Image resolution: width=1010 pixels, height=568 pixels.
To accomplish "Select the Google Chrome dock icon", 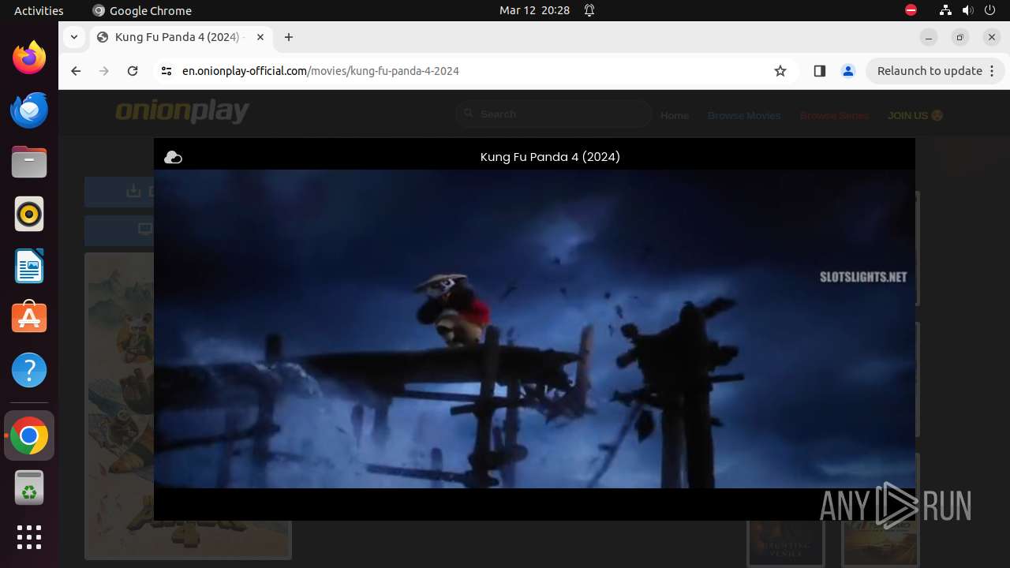I will (x=29, y=435).
